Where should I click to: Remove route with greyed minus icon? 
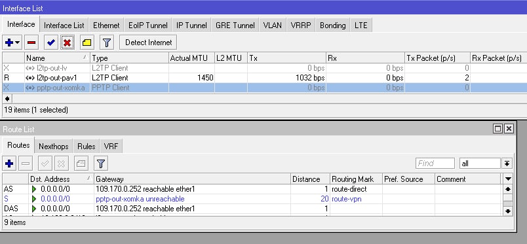pyautogui.click(x=26, y=164)
